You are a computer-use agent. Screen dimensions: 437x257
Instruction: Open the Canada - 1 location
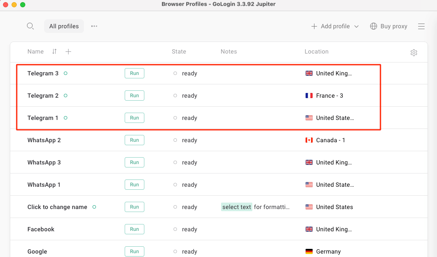point(331,140)
